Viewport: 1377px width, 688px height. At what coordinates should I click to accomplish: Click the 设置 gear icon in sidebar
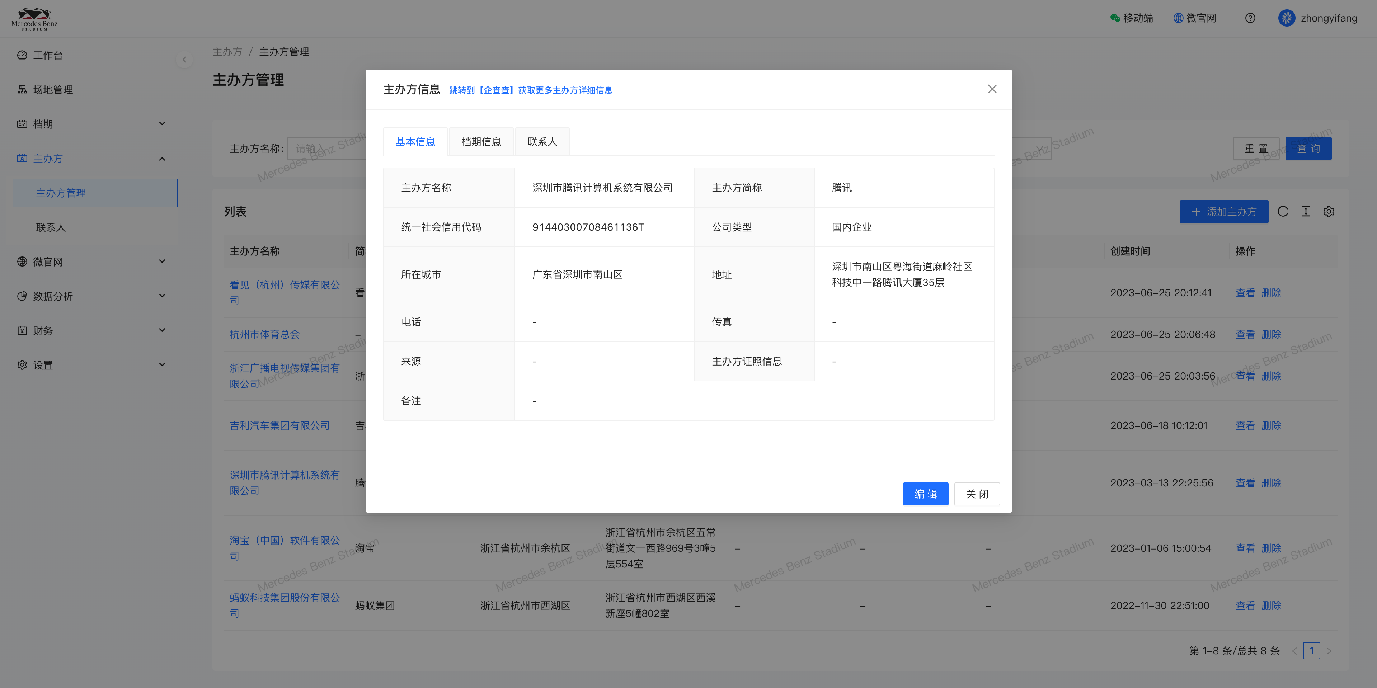click(x=22, y=364)
